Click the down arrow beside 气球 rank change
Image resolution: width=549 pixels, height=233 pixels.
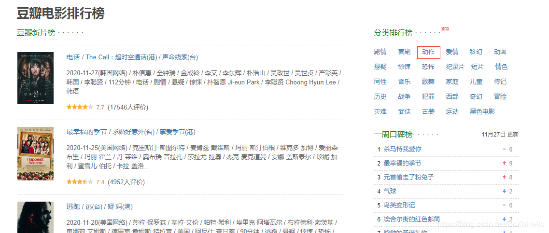point(504,191)
